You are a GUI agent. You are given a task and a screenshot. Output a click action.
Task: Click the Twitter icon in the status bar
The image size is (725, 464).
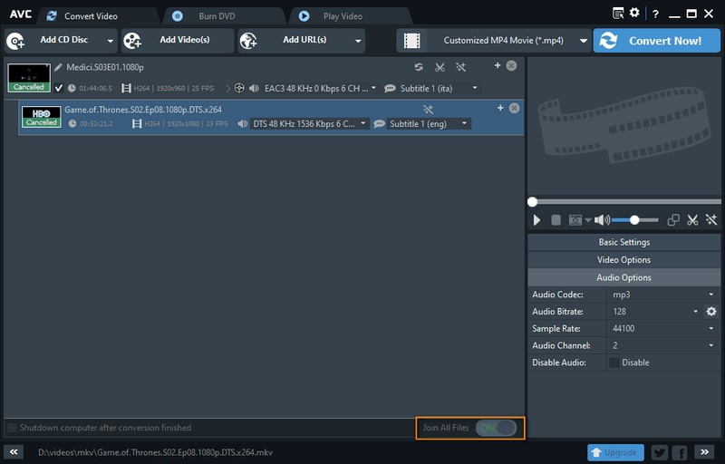[x=659, y=451]
